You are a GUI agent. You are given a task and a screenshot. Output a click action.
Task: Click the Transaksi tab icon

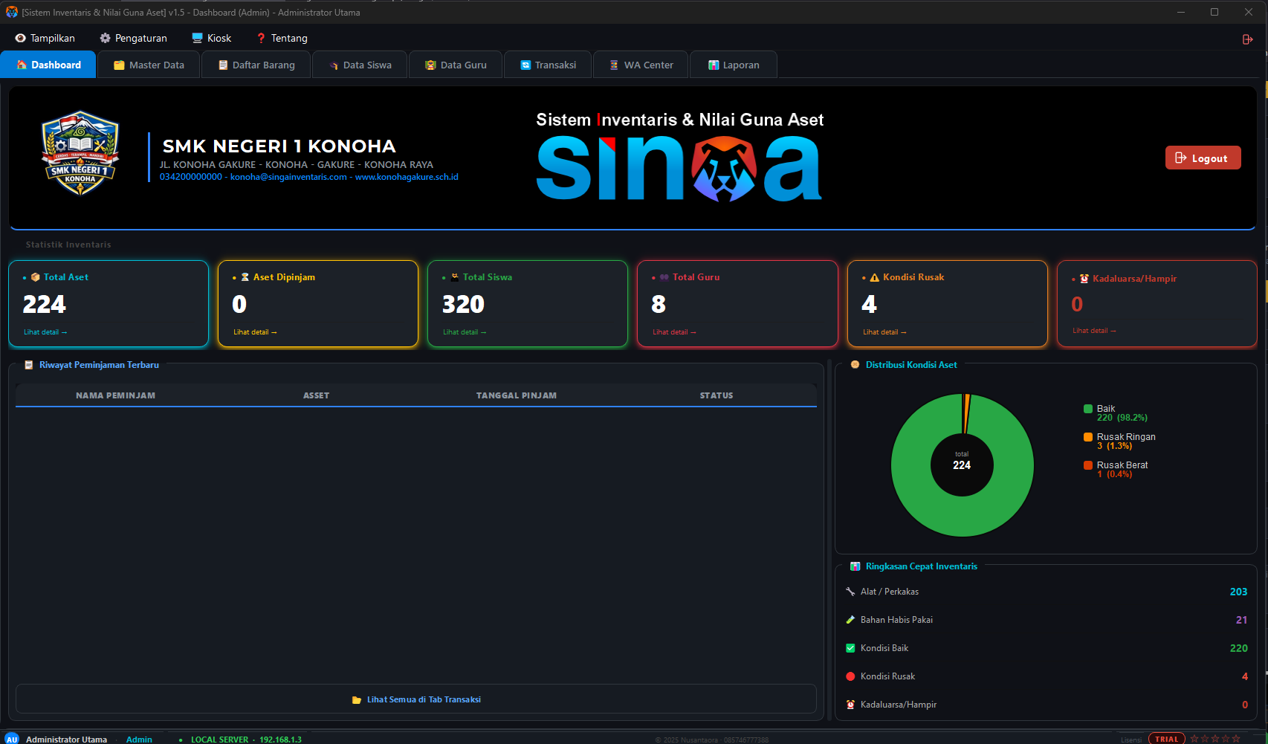[x=525, y=65]
